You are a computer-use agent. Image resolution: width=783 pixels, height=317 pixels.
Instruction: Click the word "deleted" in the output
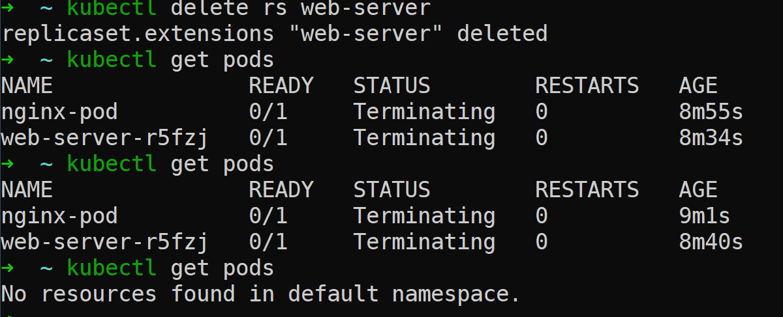[502, 33]
